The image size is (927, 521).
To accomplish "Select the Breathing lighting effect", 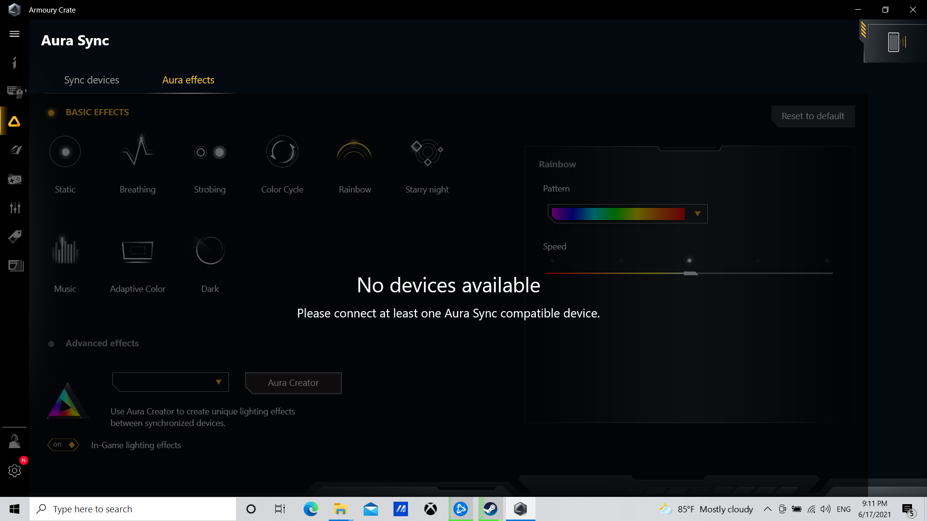I will (x=138, y=165).
